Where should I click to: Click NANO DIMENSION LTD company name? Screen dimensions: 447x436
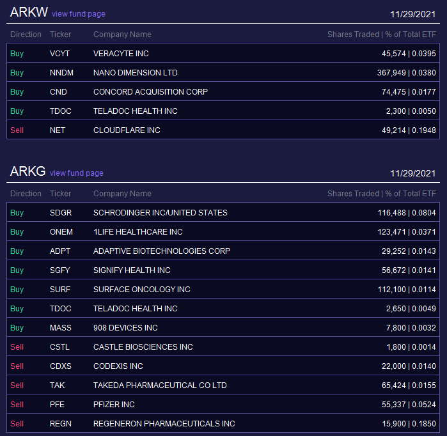pos(135,73)
